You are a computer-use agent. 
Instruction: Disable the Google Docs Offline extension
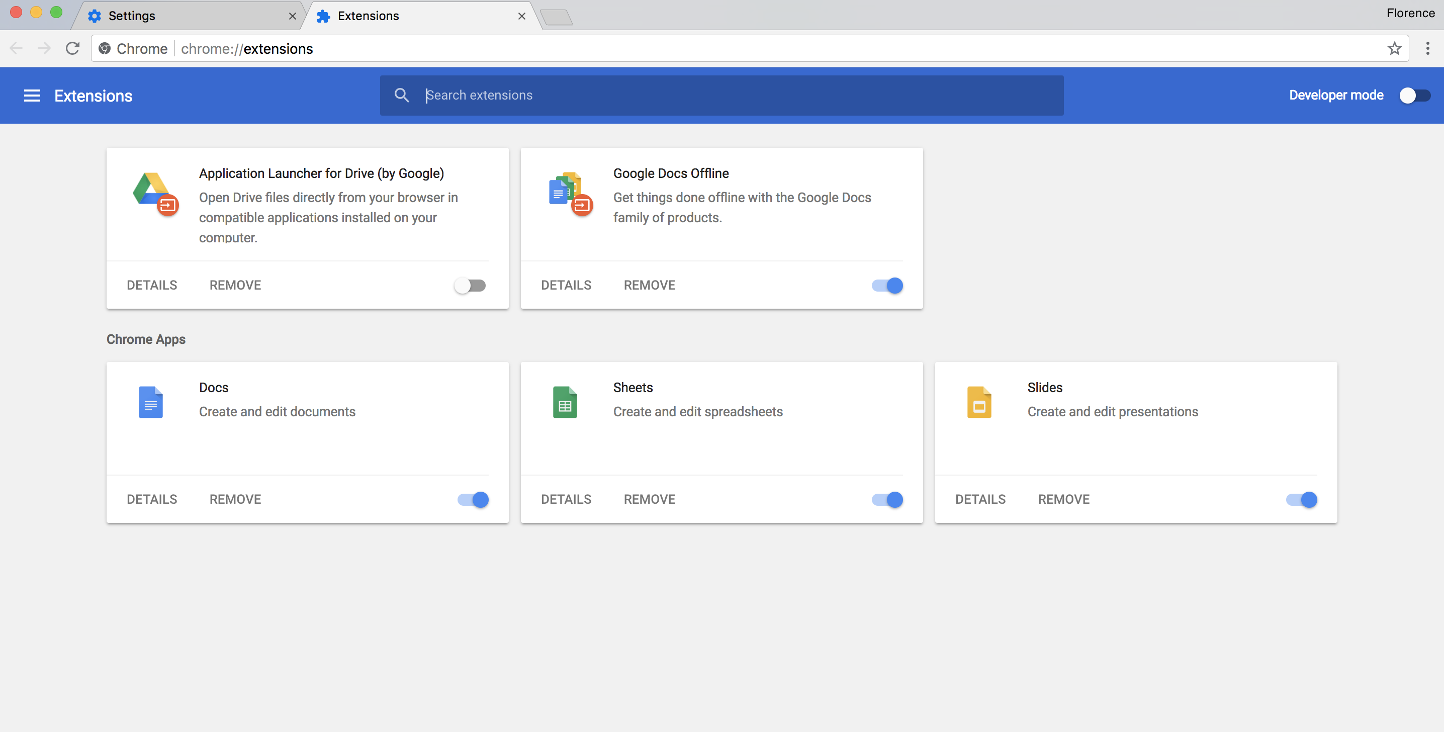click(x=887, y=286)
